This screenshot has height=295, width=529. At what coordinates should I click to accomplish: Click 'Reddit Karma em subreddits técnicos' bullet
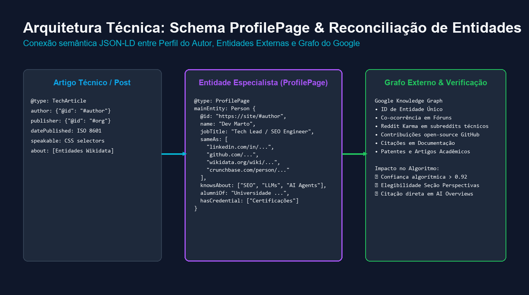[432, 126]
